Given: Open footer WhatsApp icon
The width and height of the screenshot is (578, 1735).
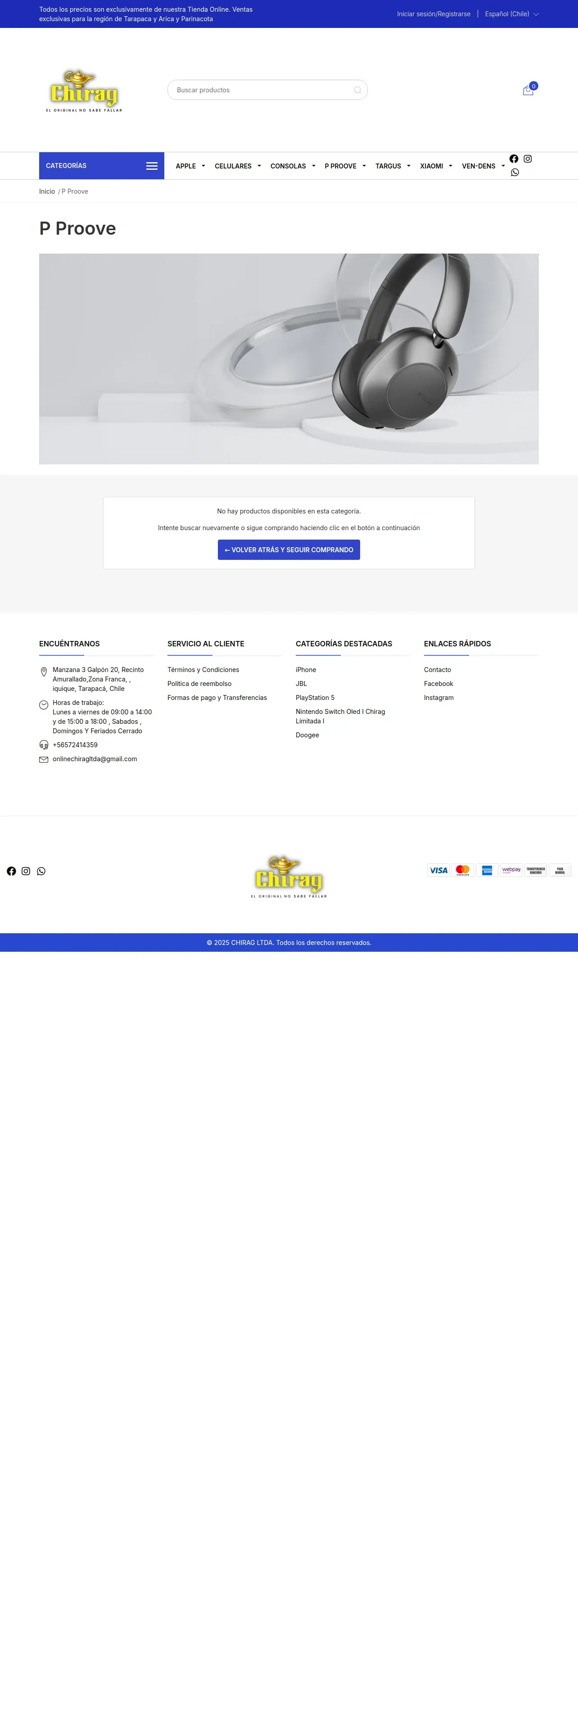Looking at the screenshot, I should point(41,871).
